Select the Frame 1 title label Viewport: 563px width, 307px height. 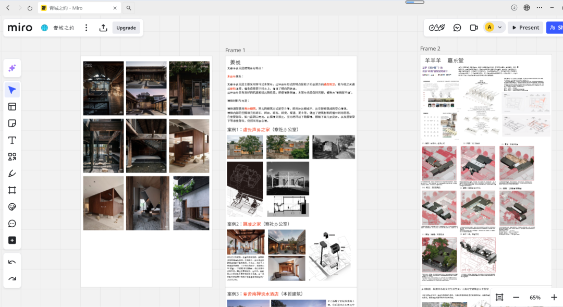[235, 50]
